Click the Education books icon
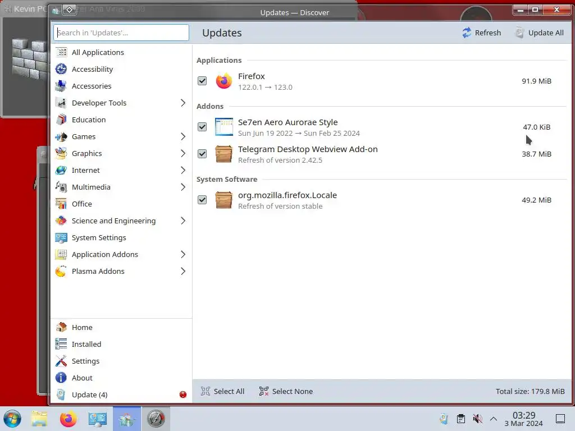Screen dimensions: 575x431 61,120
